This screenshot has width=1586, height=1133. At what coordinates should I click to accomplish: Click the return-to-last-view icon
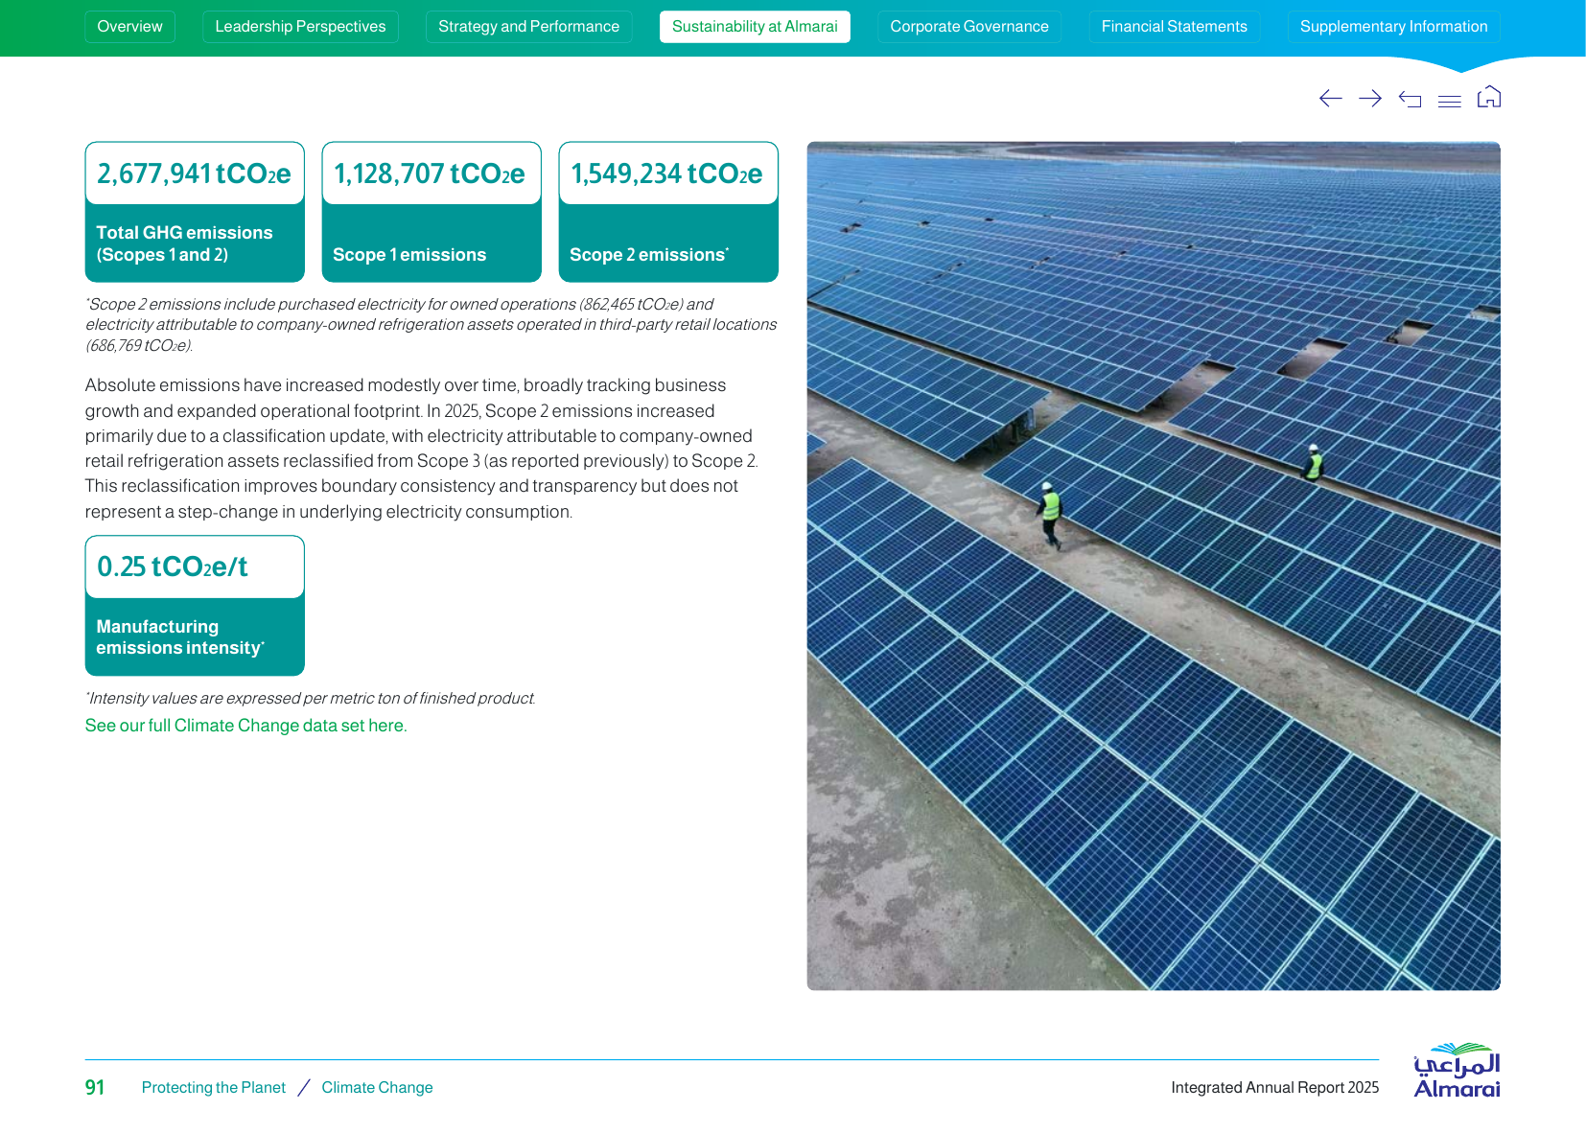click(1410, 99)
